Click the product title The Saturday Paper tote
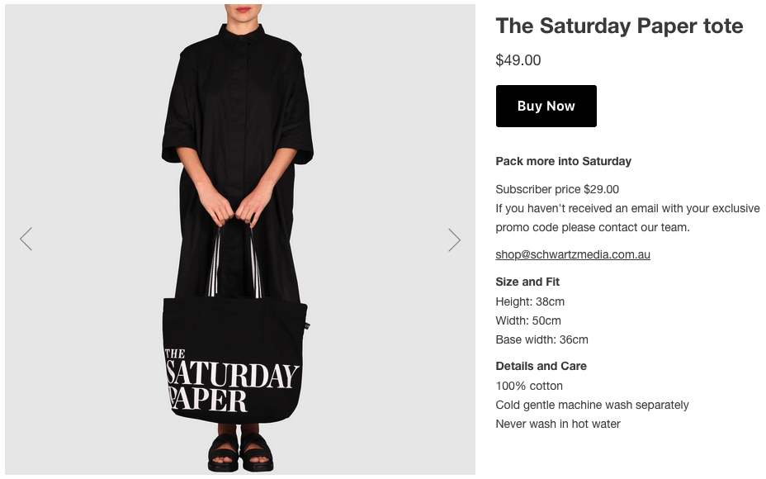This screenshot has width=766, height=479. [x=619, y=26]
